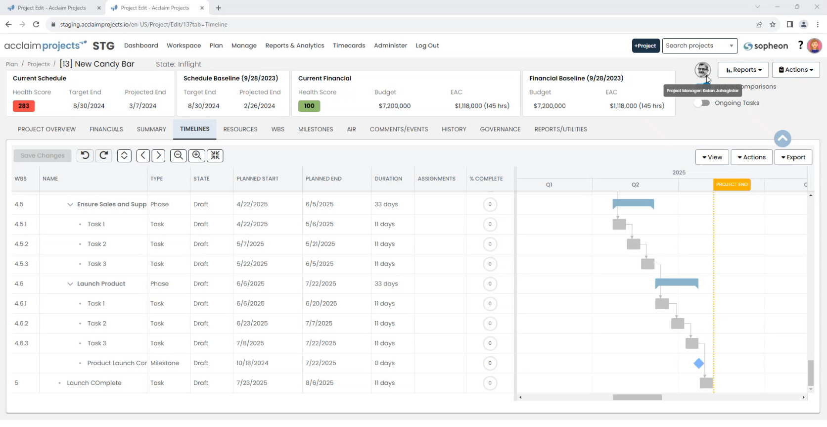Switch to the MILESTONES tab
This screenshot has height=427, width=827.
(315, 129)
